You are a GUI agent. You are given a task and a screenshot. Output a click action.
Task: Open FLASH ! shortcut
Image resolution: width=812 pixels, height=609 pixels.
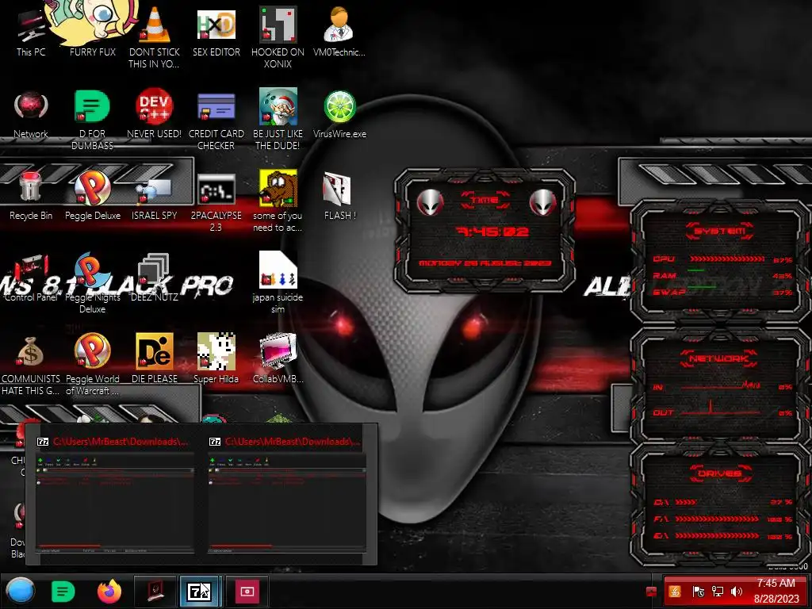coord(339,196)
